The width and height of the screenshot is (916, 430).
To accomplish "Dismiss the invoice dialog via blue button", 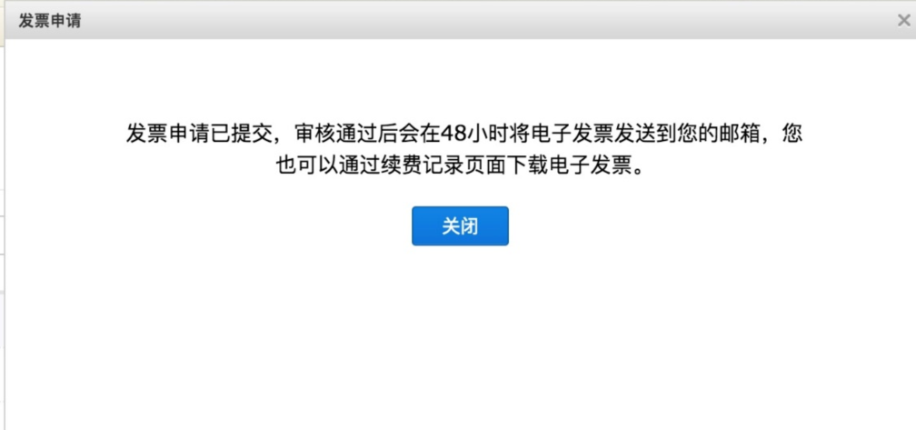I will (460, 225).
